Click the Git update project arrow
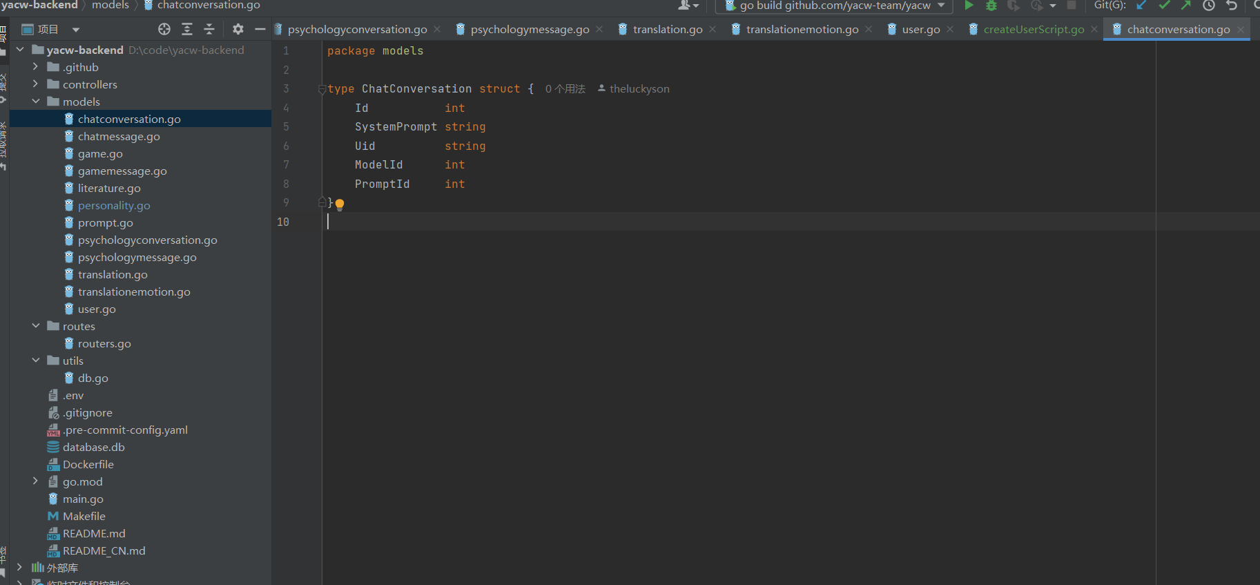Image resolution: width=1260 pixels, height=585 pixels. click(x=1141, y=6)
